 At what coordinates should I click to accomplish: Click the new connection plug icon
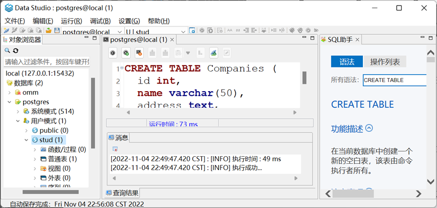[7, 31]
